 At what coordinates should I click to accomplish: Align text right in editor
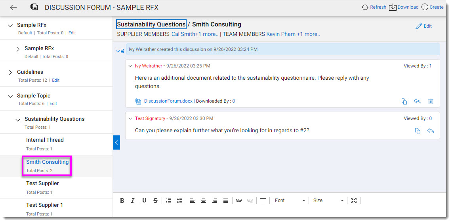click(215, 201)
